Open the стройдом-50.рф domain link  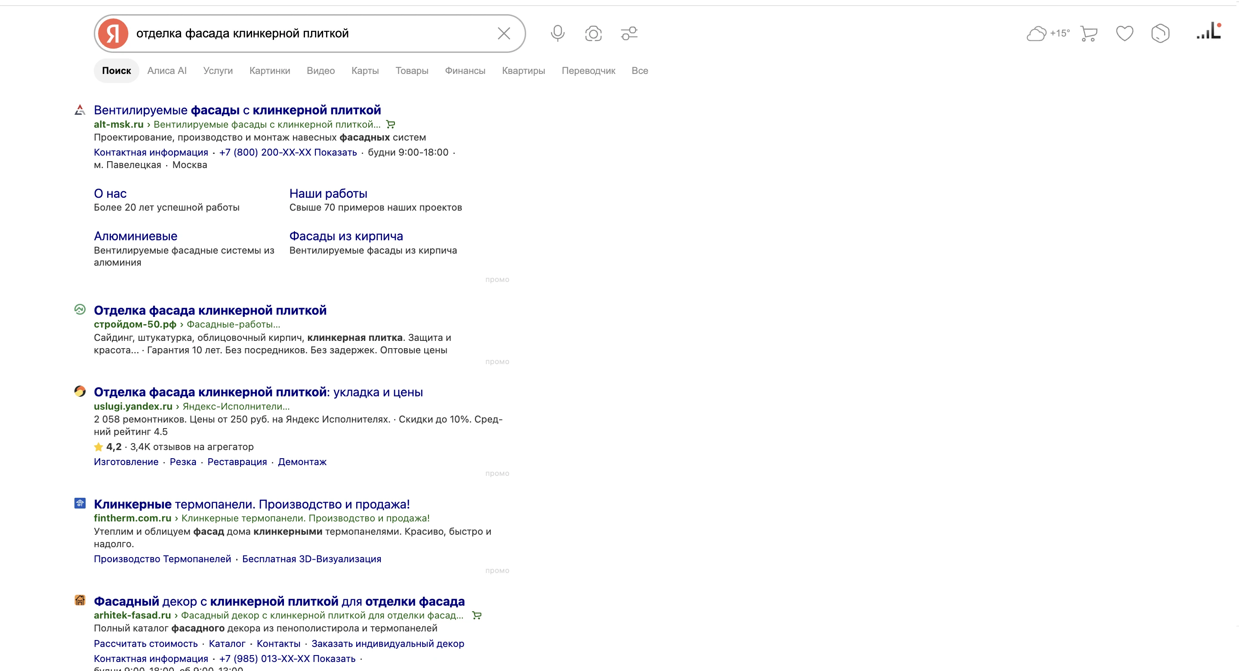click(x=135, y=325)
